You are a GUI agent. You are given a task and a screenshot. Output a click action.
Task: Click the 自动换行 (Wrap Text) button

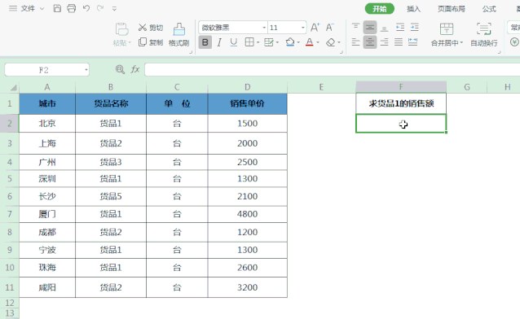click(484, 34)
